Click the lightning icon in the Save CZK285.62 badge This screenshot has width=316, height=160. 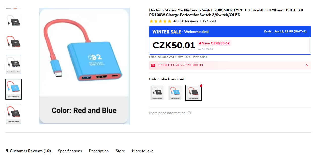point(200,43)
